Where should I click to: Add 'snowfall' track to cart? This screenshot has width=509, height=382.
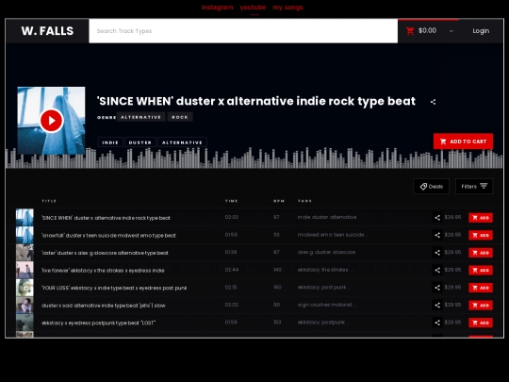tap(481, 235)
